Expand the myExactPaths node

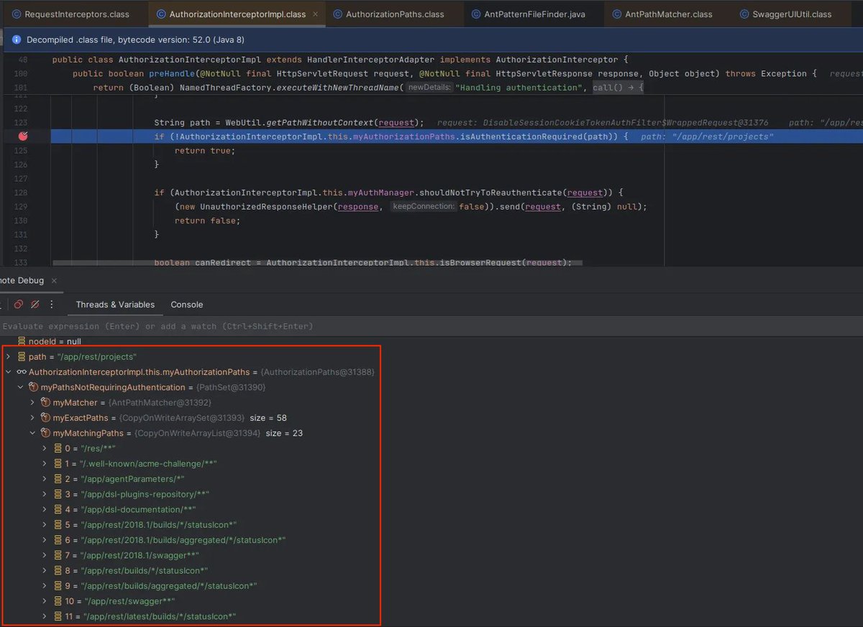tap(32, 417)
